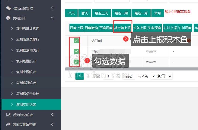Click the first row's wwww cell
The height and width of the screenshot is (130, 198).
click(151, 51)
